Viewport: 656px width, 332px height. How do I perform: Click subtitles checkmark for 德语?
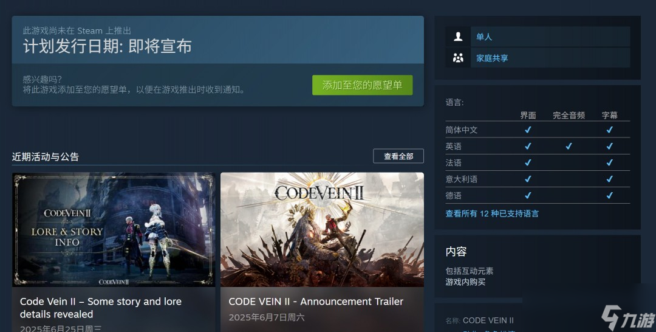click(610, 195)
